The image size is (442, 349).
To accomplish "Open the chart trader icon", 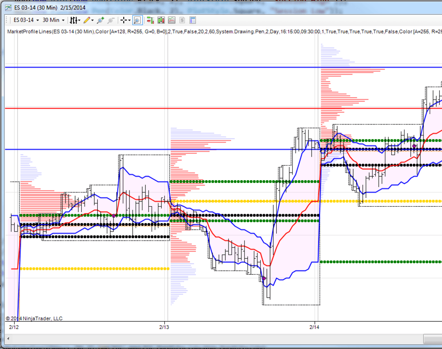I will [x=150, y=20].
